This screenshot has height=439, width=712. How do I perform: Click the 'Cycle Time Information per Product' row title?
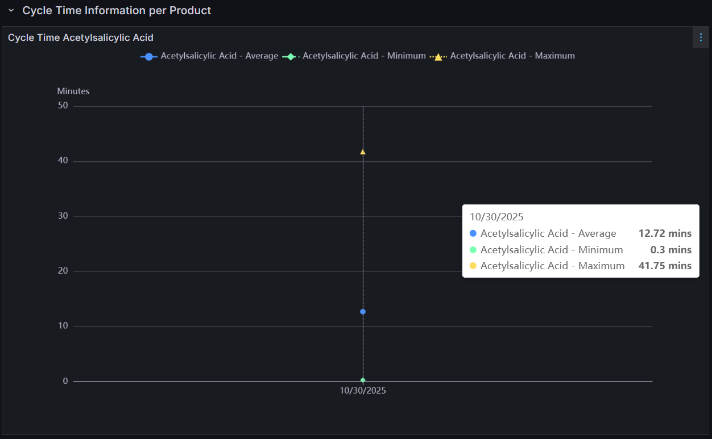pyautogui.click(x=117, y=11)
